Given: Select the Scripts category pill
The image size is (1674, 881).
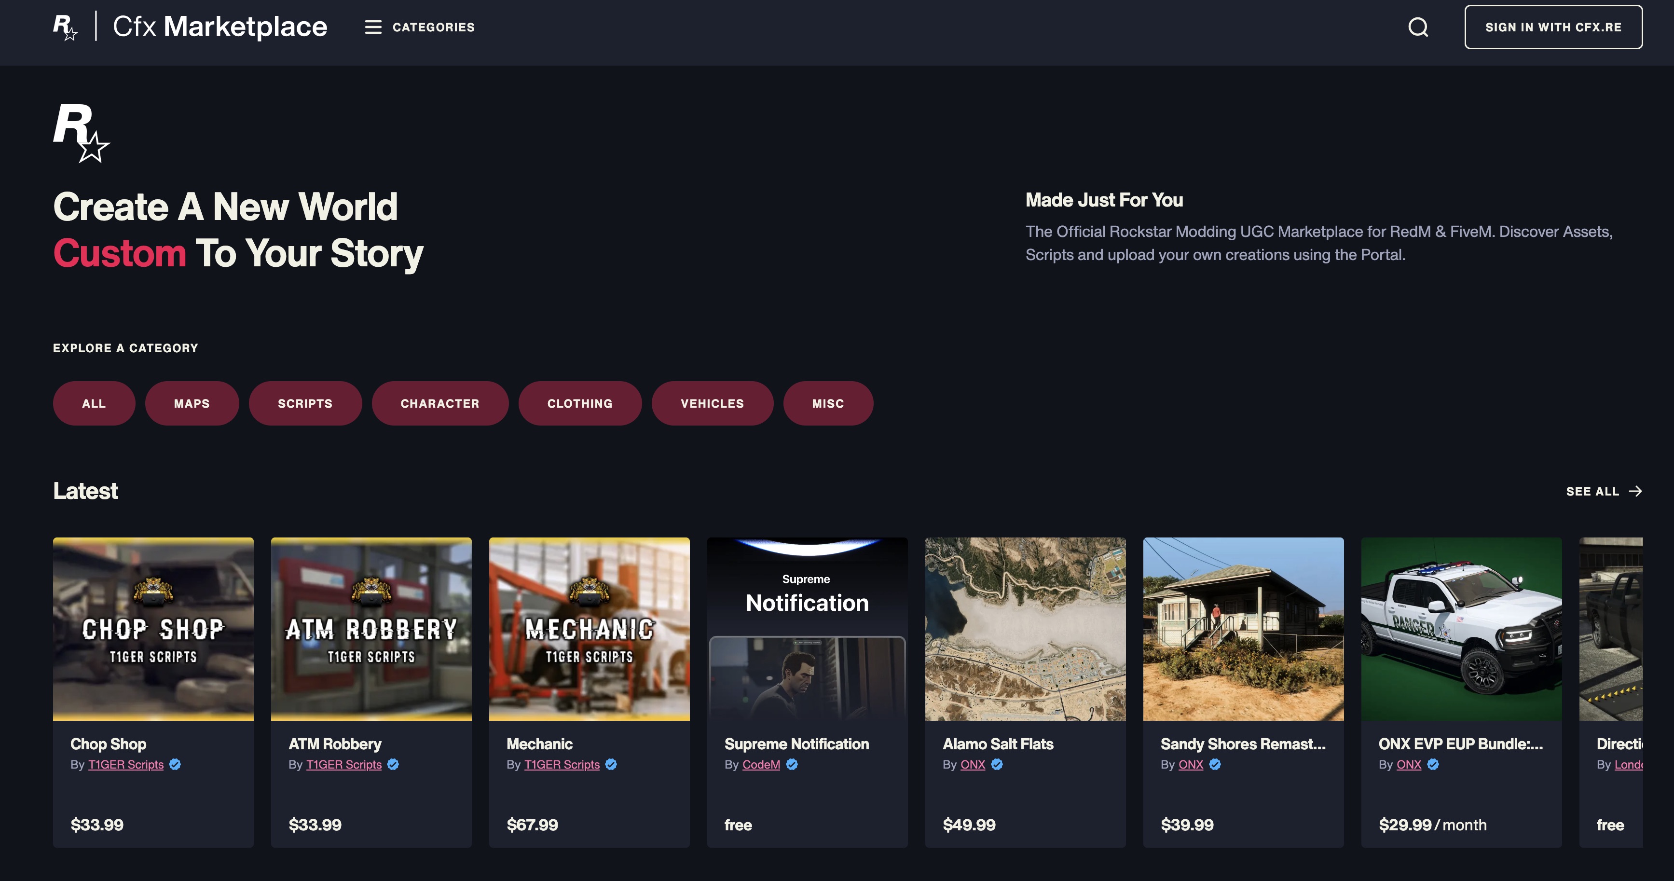Looking at the screenshot, I should click(x=305, y=403).
